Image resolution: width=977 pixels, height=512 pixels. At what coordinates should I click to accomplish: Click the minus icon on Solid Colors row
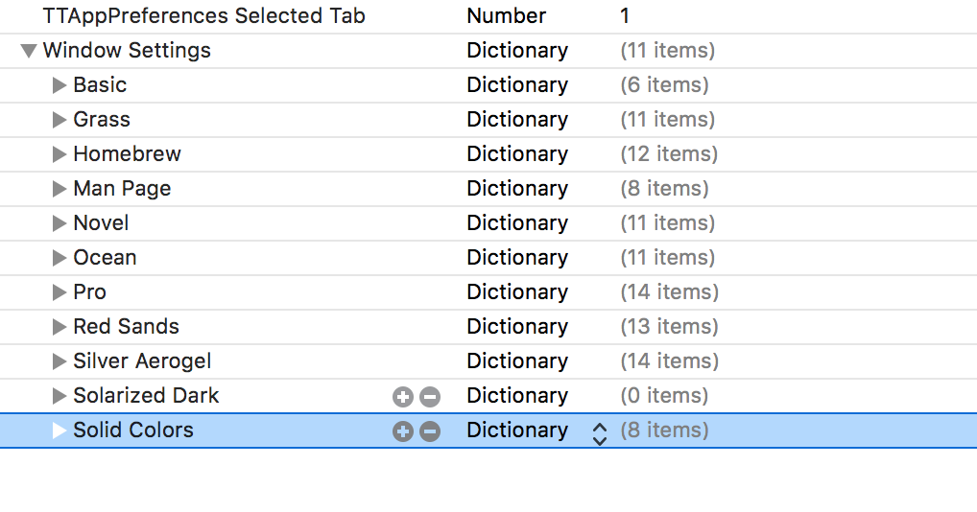(430, 431)
